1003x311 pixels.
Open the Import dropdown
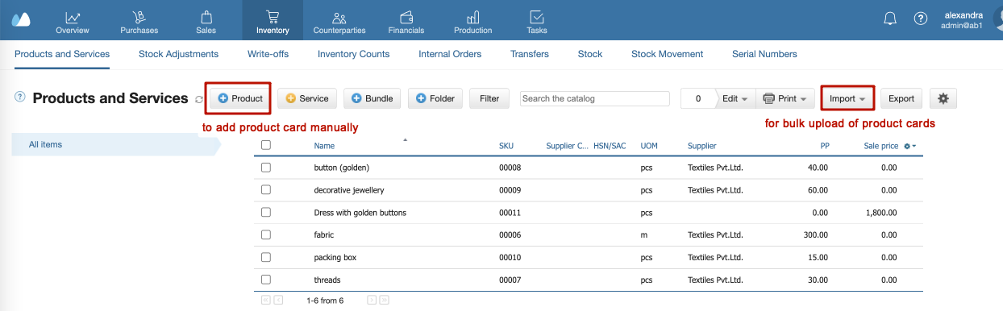(x=847, y=98)
